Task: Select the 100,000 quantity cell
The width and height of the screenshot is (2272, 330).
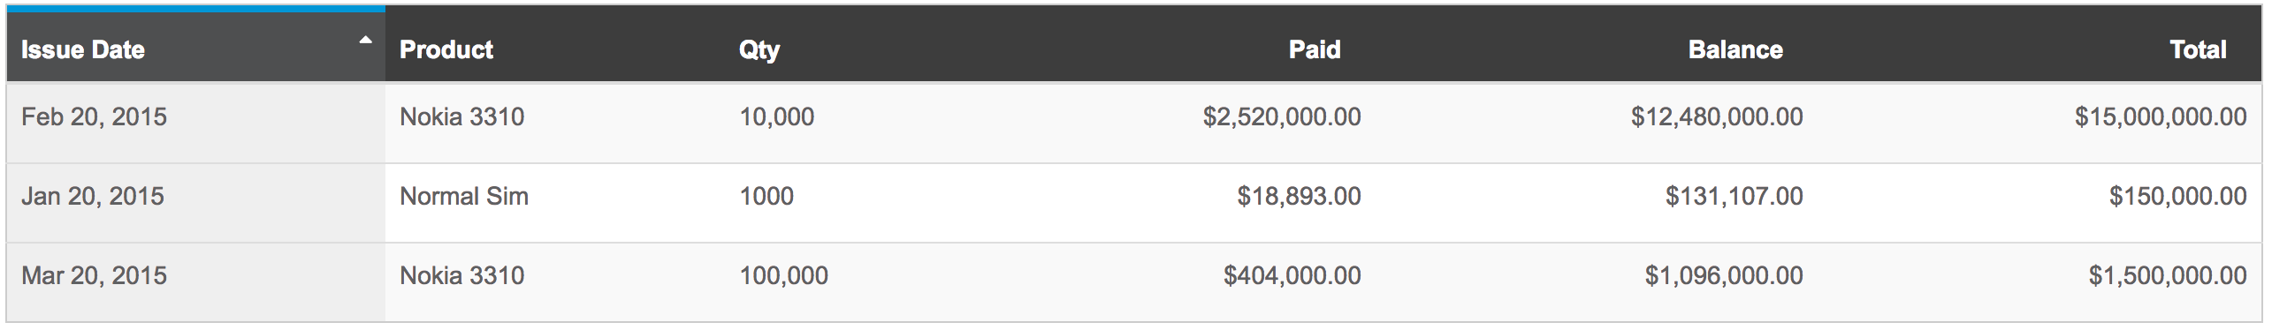Action: 784,275
